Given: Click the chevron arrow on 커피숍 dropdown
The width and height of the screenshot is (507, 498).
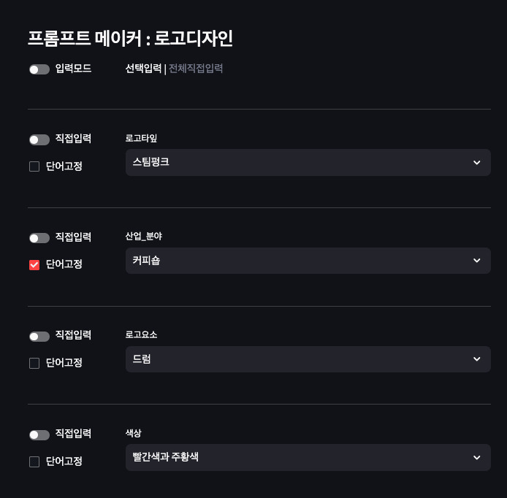Looking at the screenshot, I should (477, 261).
